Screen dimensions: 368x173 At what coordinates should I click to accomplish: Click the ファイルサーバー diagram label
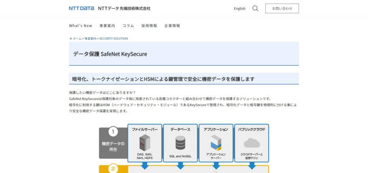pos(145,130)
